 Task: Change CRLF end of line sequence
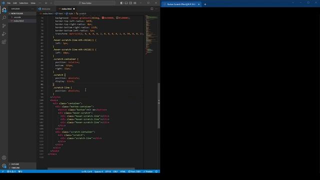pos(115,171)
